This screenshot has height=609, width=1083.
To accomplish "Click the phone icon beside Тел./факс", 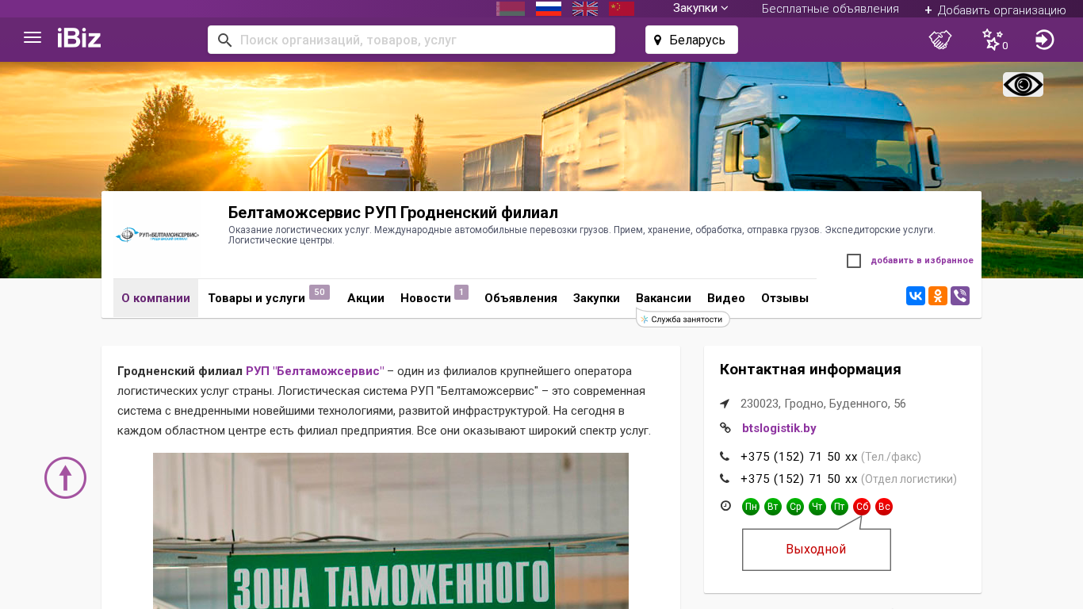I will (725, 457).
